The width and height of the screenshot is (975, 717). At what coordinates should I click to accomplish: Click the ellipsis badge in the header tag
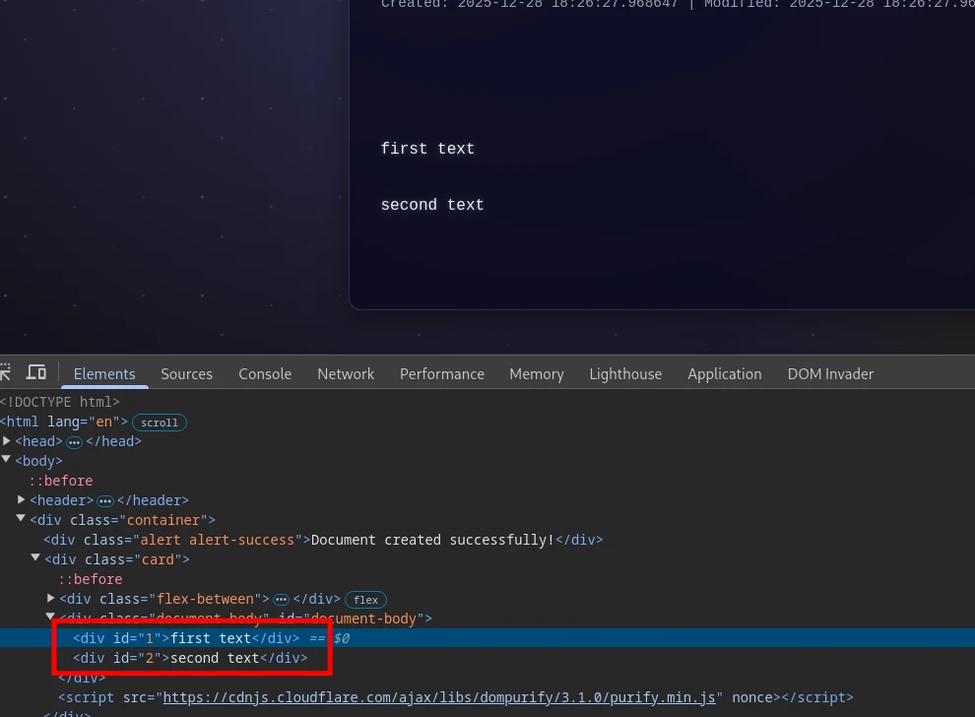coord(105,501)
